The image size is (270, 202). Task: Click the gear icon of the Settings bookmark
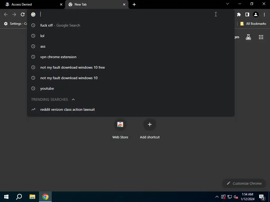(6, 24)
